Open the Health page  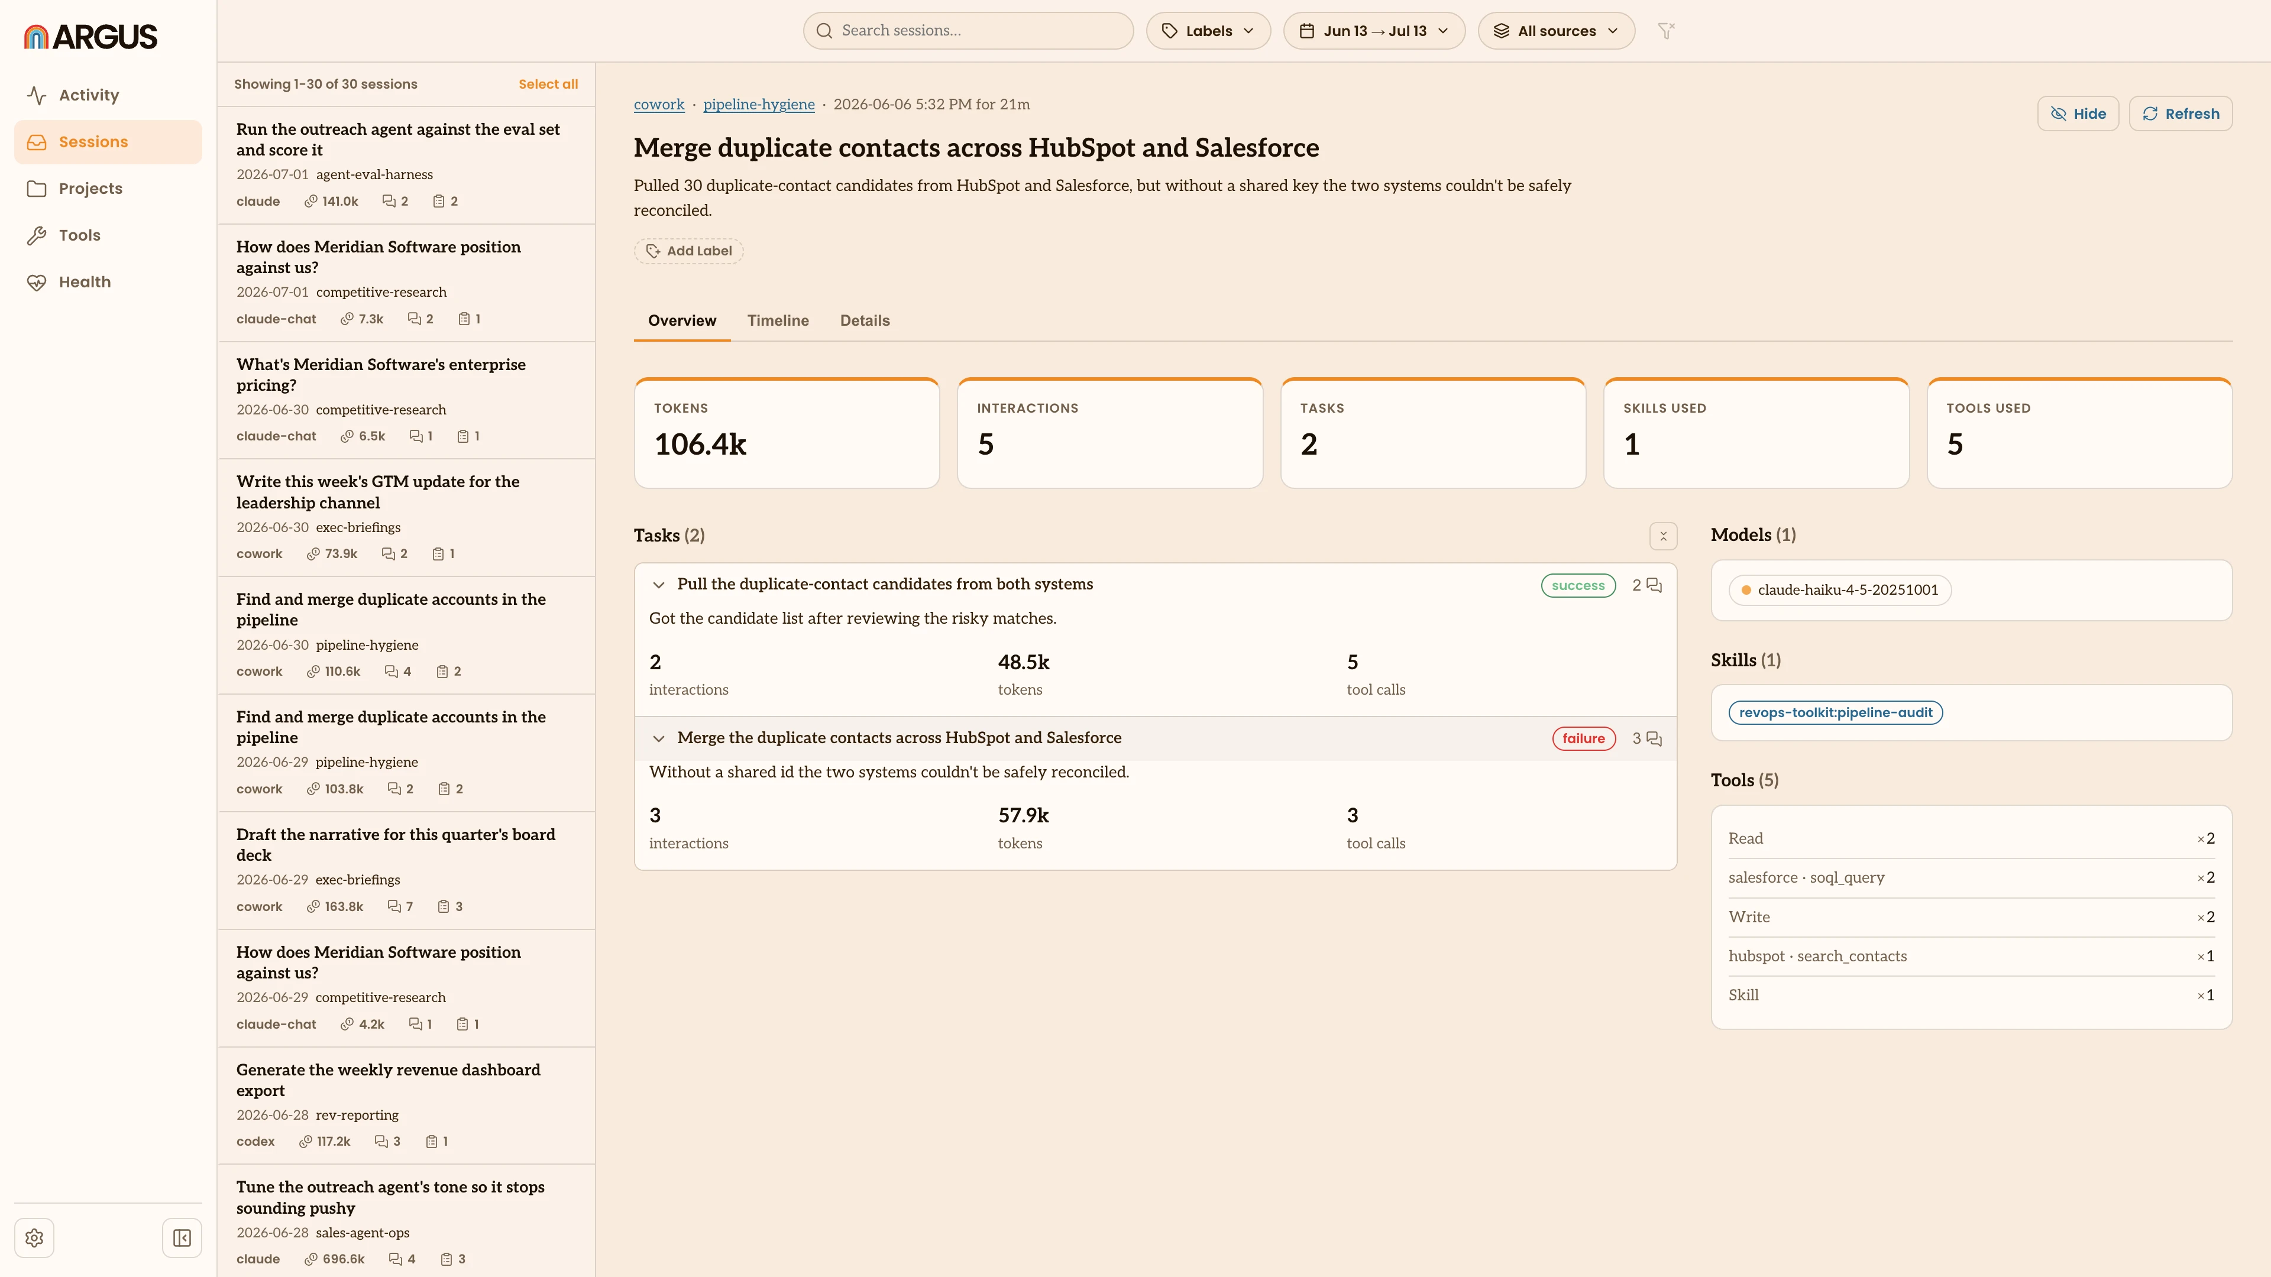108,282
